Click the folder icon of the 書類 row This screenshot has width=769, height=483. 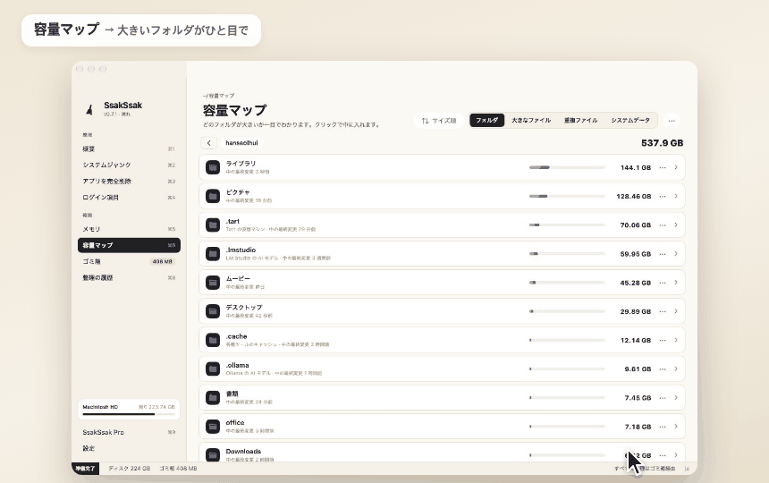point(213,398)
